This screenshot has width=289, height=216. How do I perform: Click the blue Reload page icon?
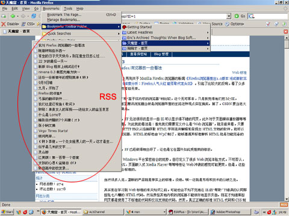click(x=34, y=16)
